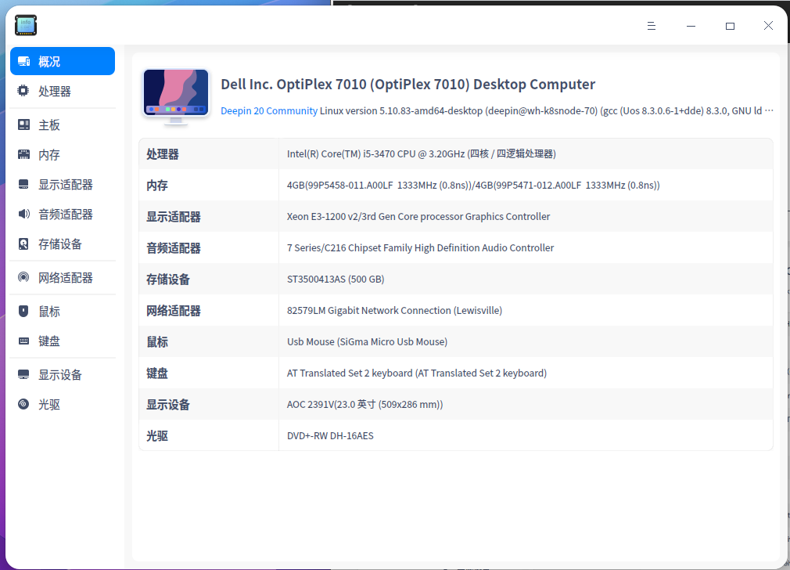Close the device manager window
This screenshot has height=570, width=790.
tap(768, 26)
